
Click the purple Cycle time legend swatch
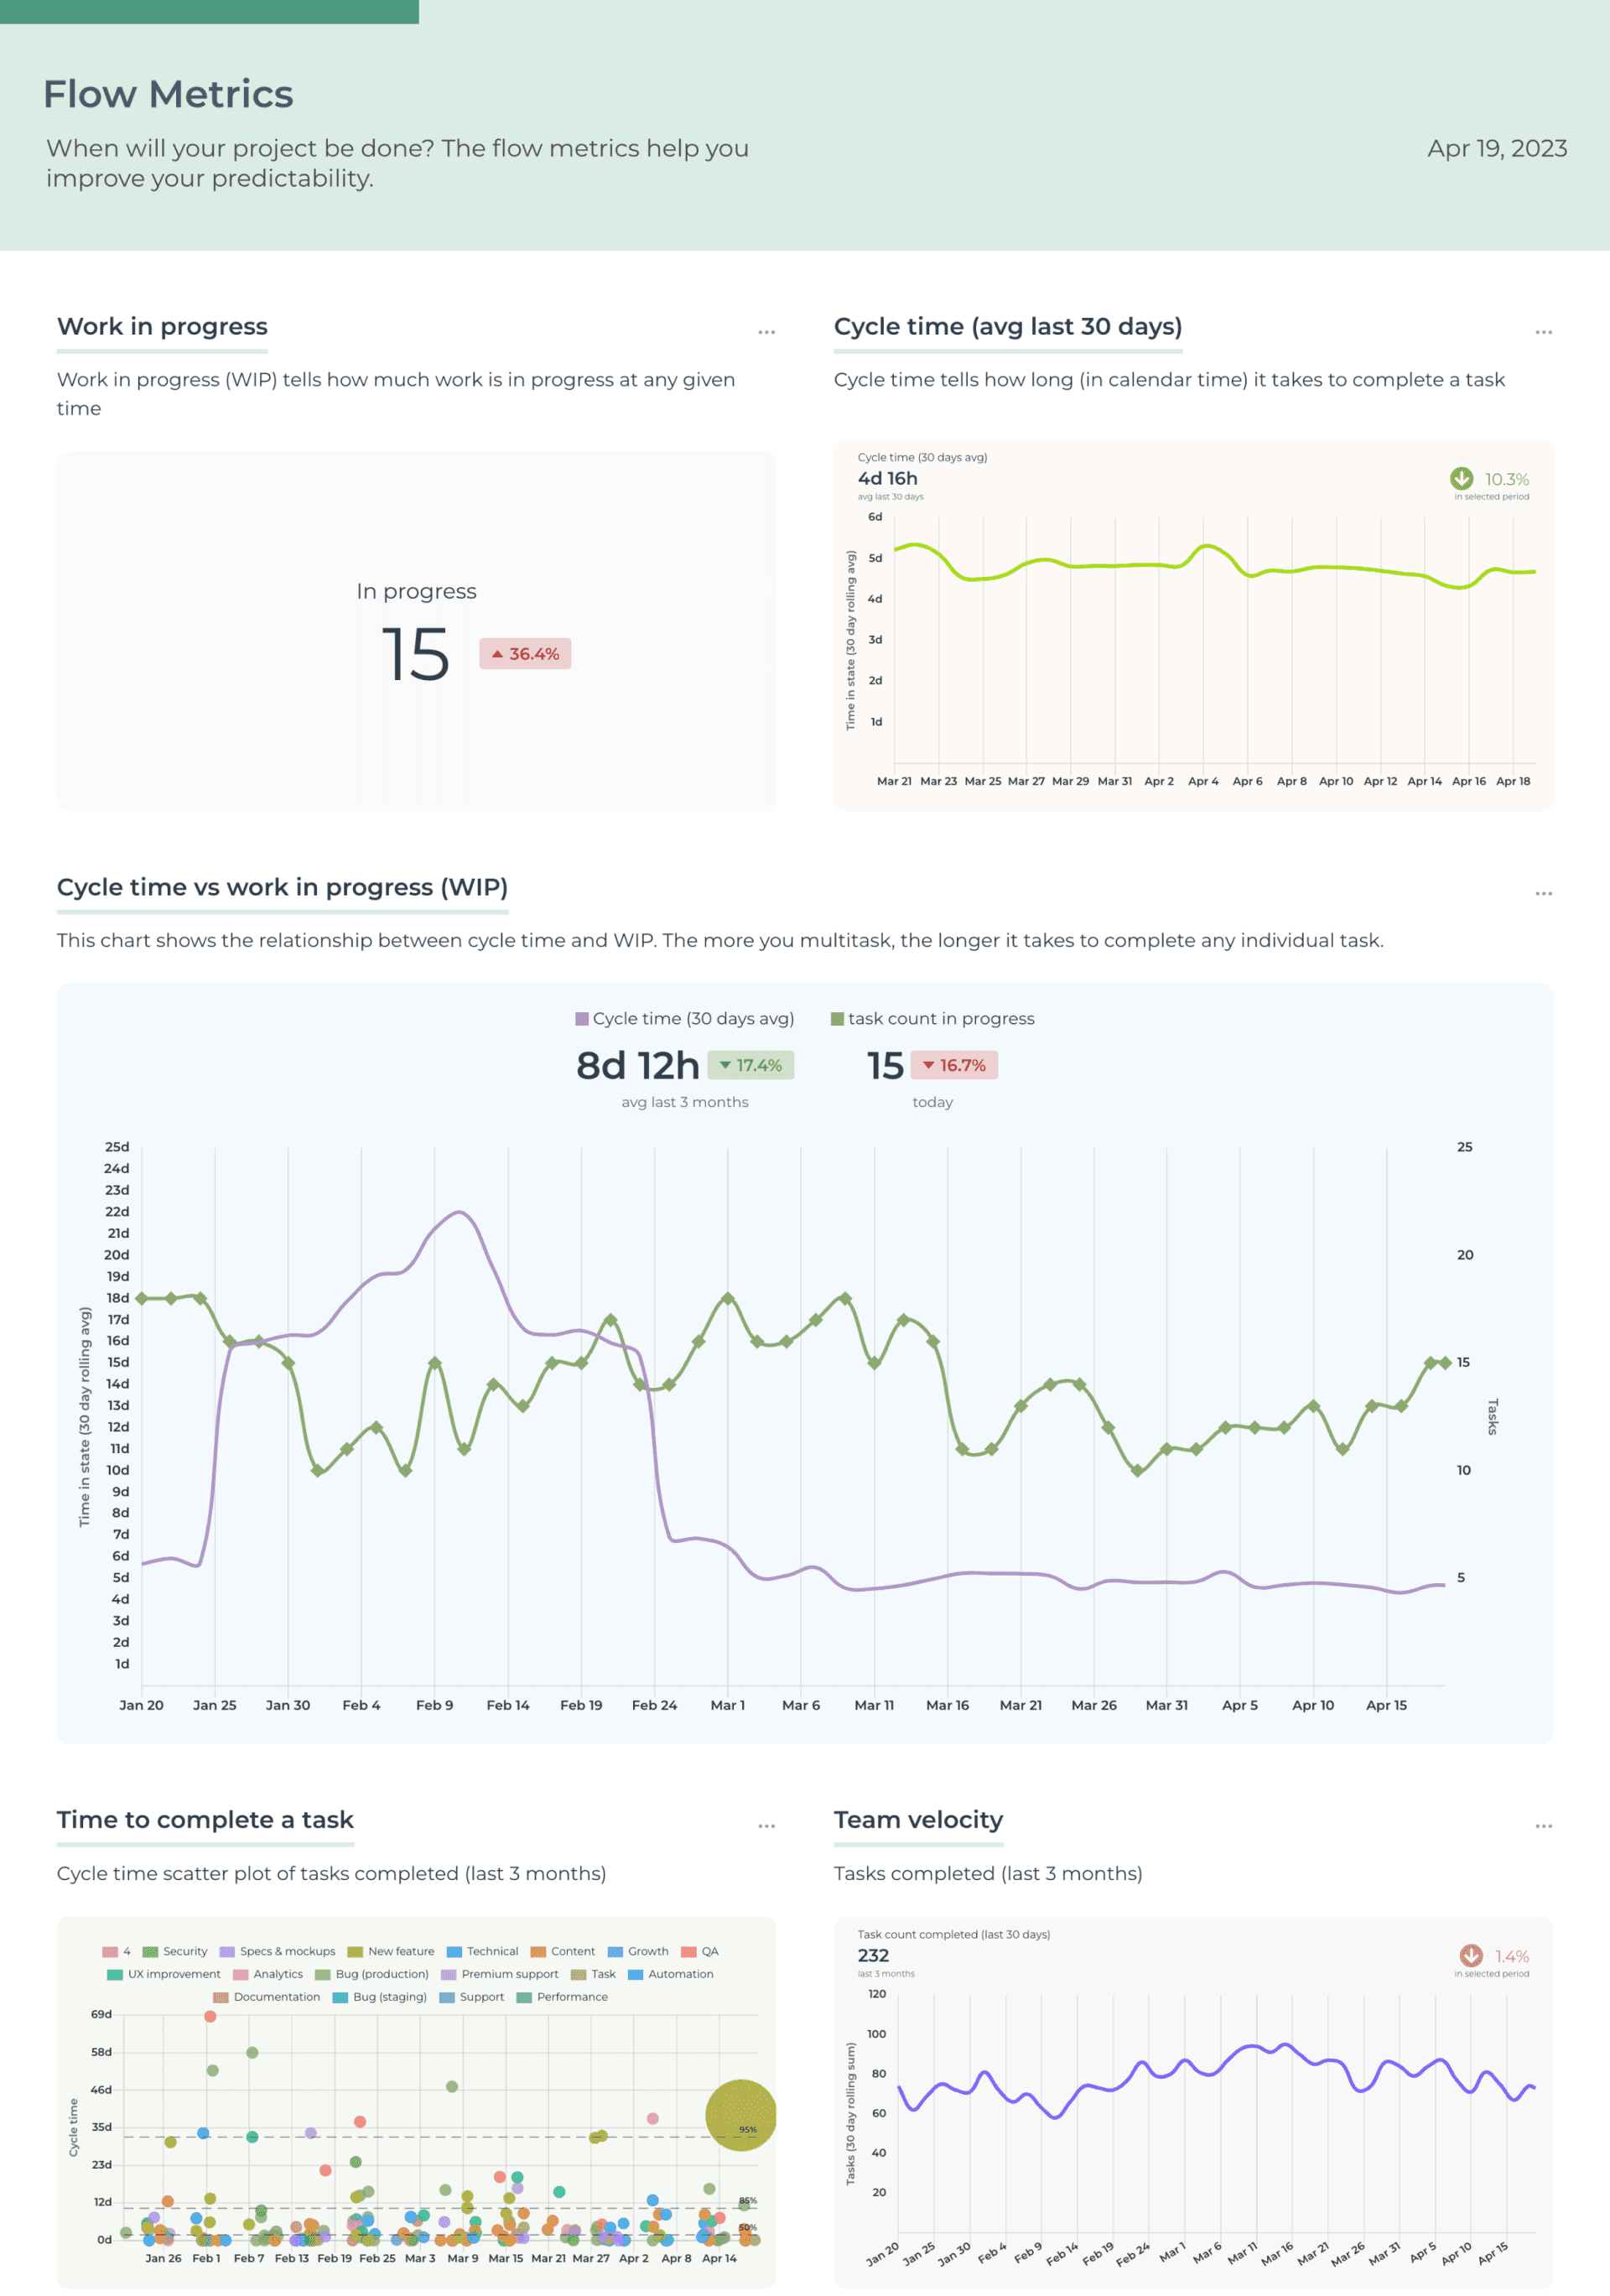coord(583,1019)
